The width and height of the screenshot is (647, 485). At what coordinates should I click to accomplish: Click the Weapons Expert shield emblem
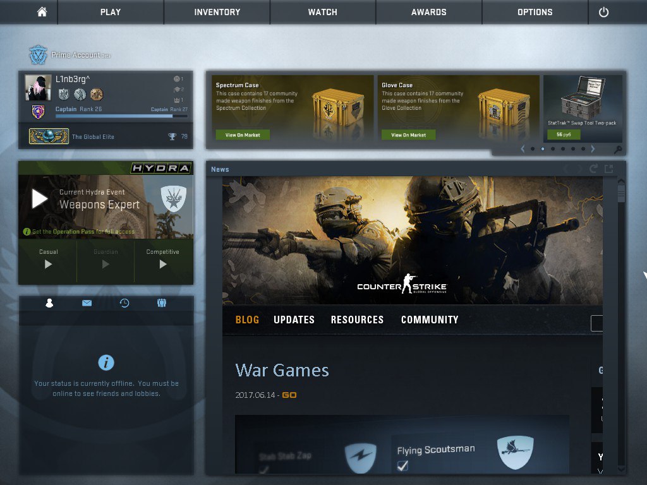point(173,199)
